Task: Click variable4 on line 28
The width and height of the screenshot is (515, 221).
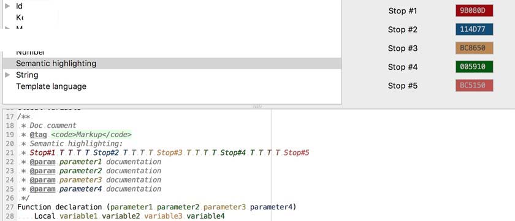Action: 205,217
